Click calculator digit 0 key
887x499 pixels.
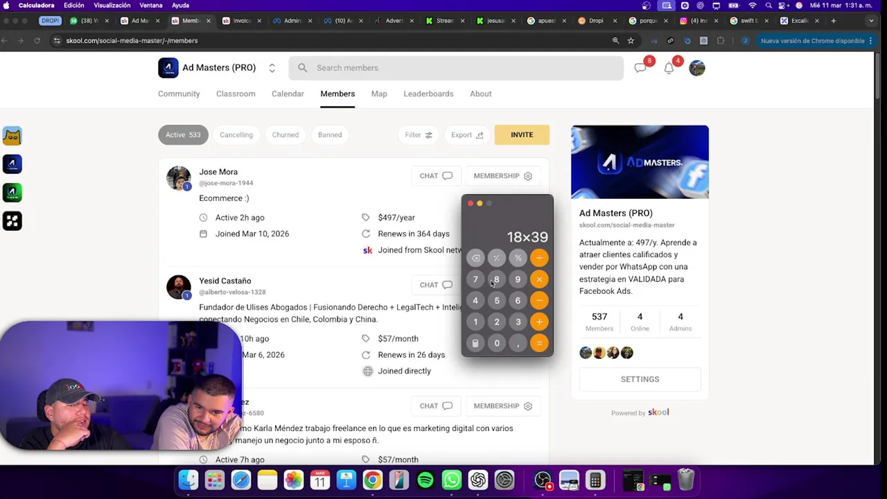pyautogui.click(x=497, y=343)
